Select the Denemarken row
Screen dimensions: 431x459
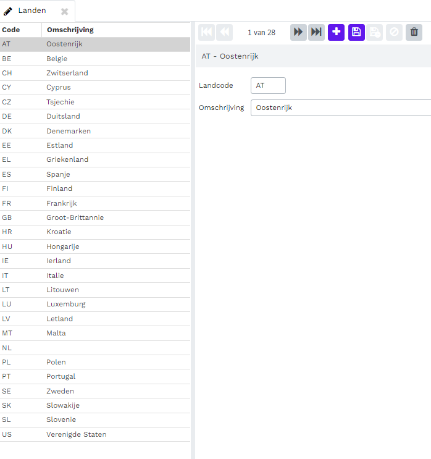[95, 131]
